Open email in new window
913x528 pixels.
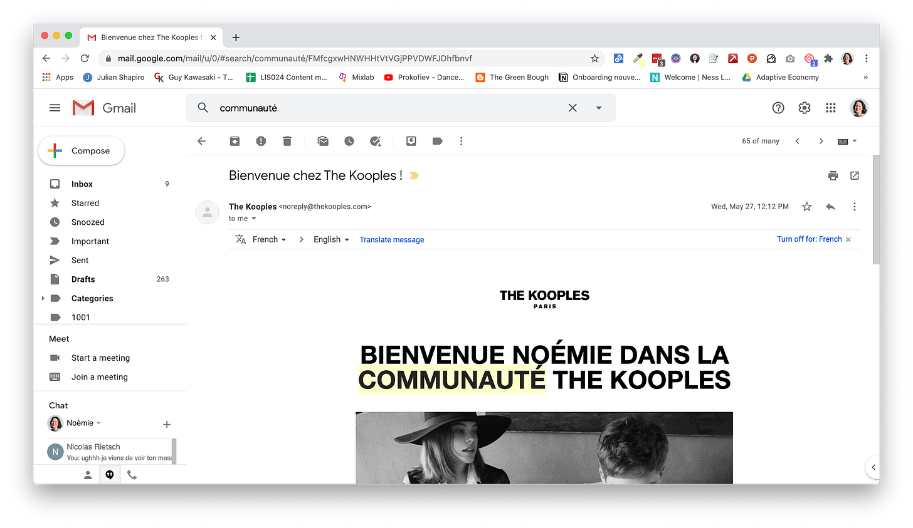click(x=855, y=176)
